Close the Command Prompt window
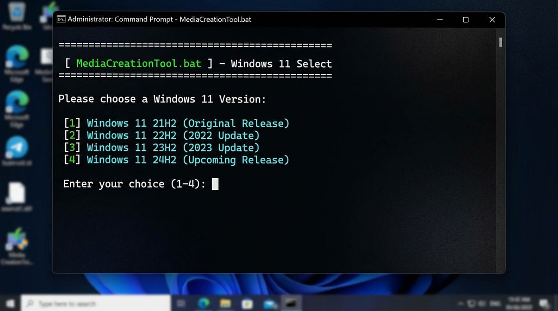This screenshot has height=311, width=558. [x=492, y=19]
